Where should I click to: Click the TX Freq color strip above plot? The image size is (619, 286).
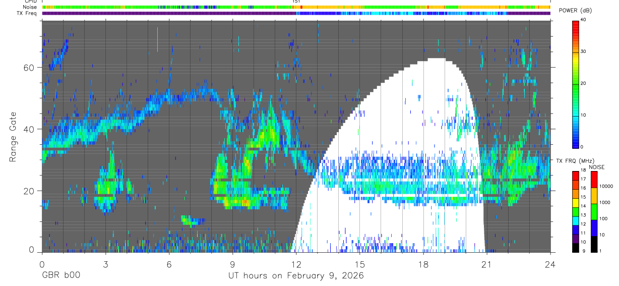[x=297, y=13]
